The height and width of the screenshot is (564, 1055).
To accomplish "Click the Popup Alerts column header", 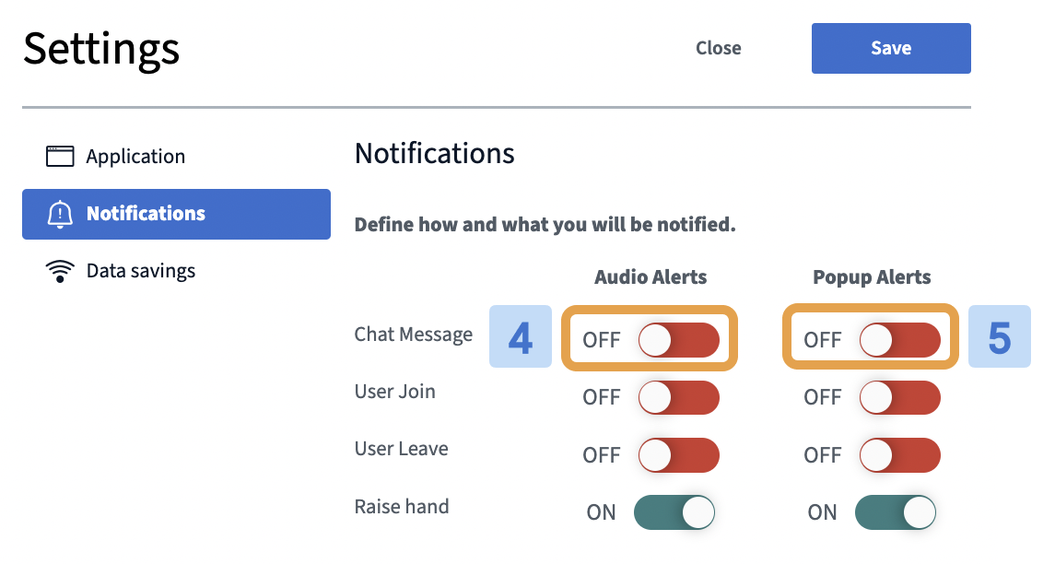I will coord(872,277).
